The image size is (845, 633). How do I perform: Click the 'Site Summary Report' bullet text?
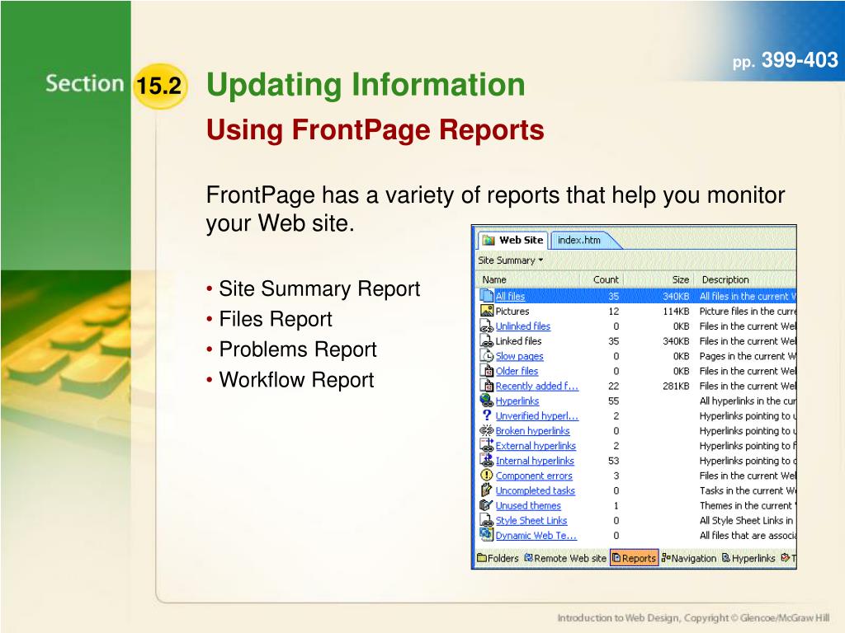click(x=319, y=289)
